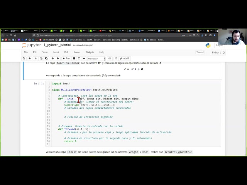Move selected cell up arrow

[x=52, y=58]
